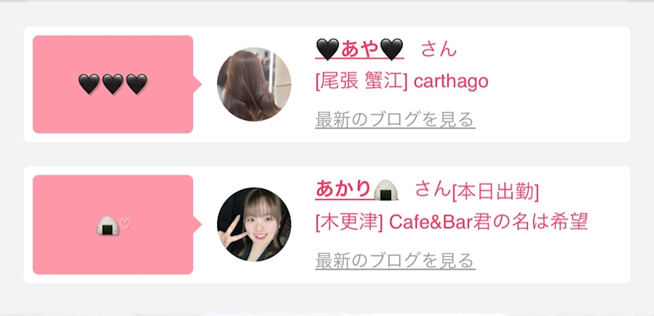The width and height of the screenshot is (654, 316).
Task: Click the [木更津] Cafe&Bar君の名は希望 shop text
Action: [452, 222]
